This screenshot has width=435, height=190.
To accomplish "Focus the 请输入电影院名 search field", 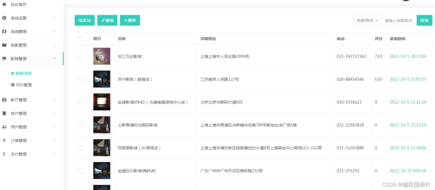I will coord(399,20).
